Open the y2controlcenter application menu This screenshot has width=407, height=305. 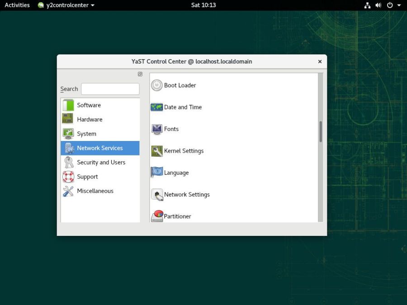pos(67,5)
